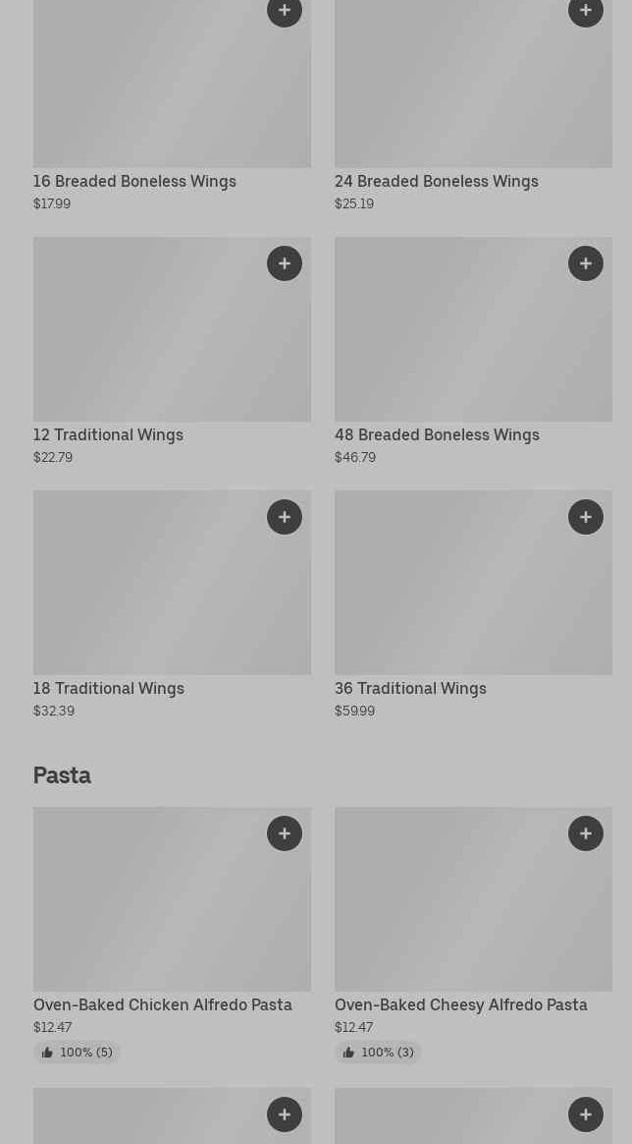
Task: Click the 16 Breaded Boneless Wings title
Action: point(134,181)
